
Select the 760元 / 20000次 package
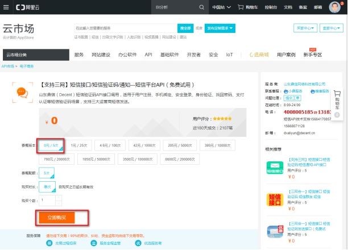(x=57, y=159)
